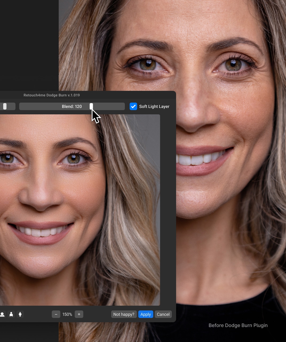Click the Retouch4me Dodge Burn title bar
Viewport: 286px width, 342px height.
point(51,95)
